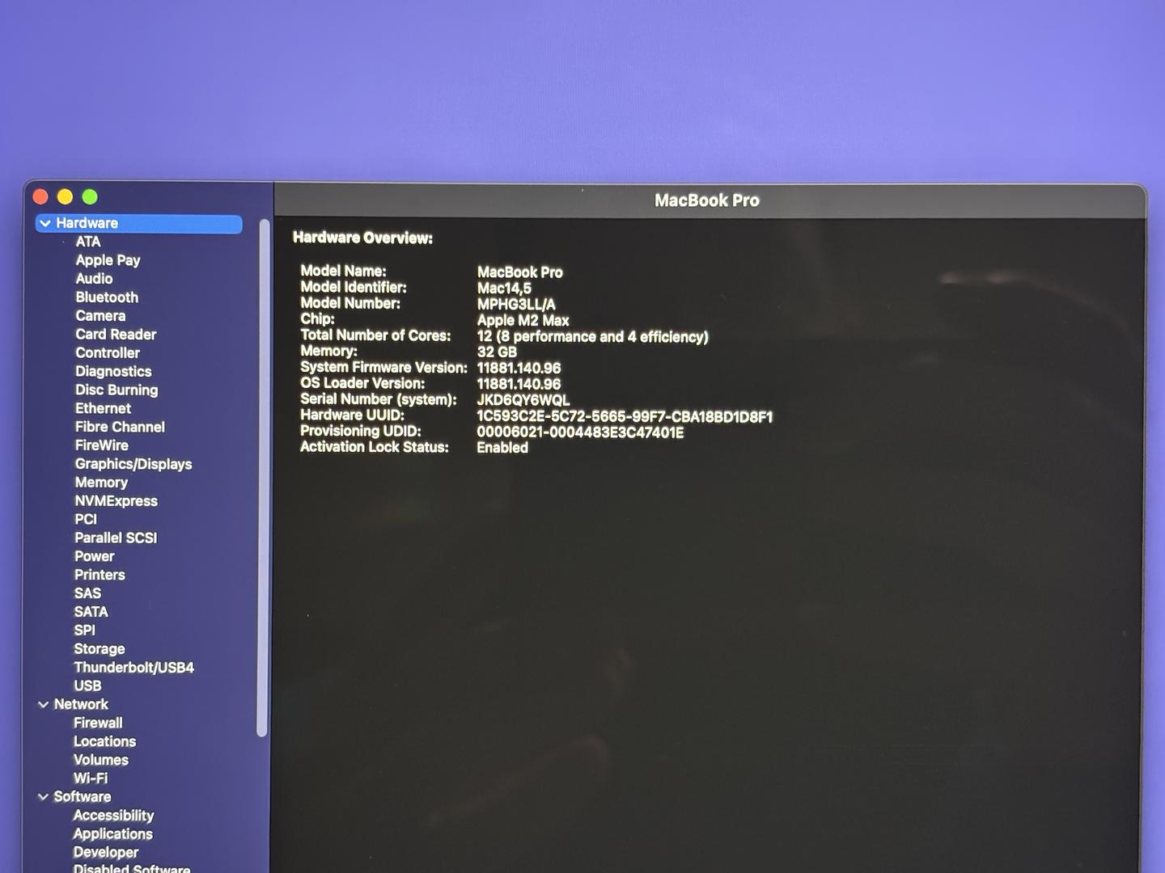
Task: Select the Storage item
Action: 100,649
